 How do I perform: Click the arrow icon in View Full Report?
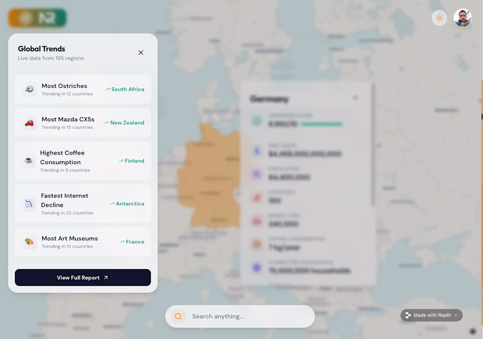point(106,278)
